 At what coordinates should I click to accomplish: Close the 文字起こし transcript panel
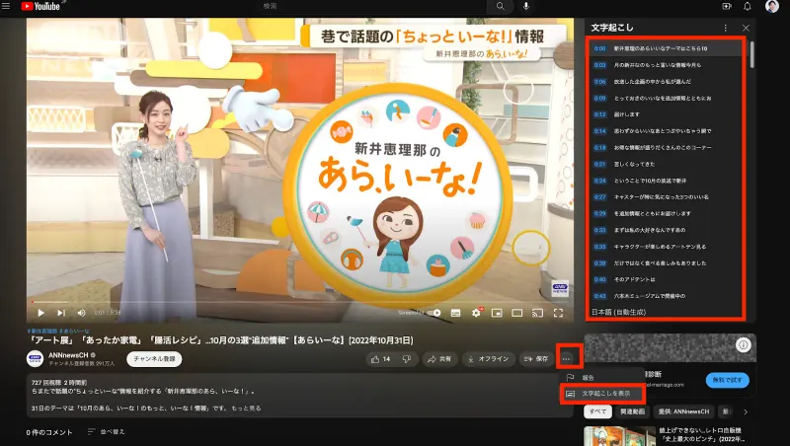[x=746, y=29]
